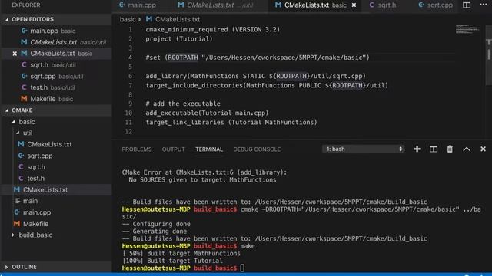Click add_library line 6 in editor

(x=255, y=76)
